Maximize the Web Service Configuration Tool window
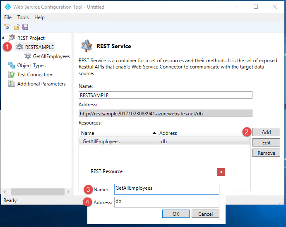The width and height of the screenshot is (286, 227). tap(256, 7)
